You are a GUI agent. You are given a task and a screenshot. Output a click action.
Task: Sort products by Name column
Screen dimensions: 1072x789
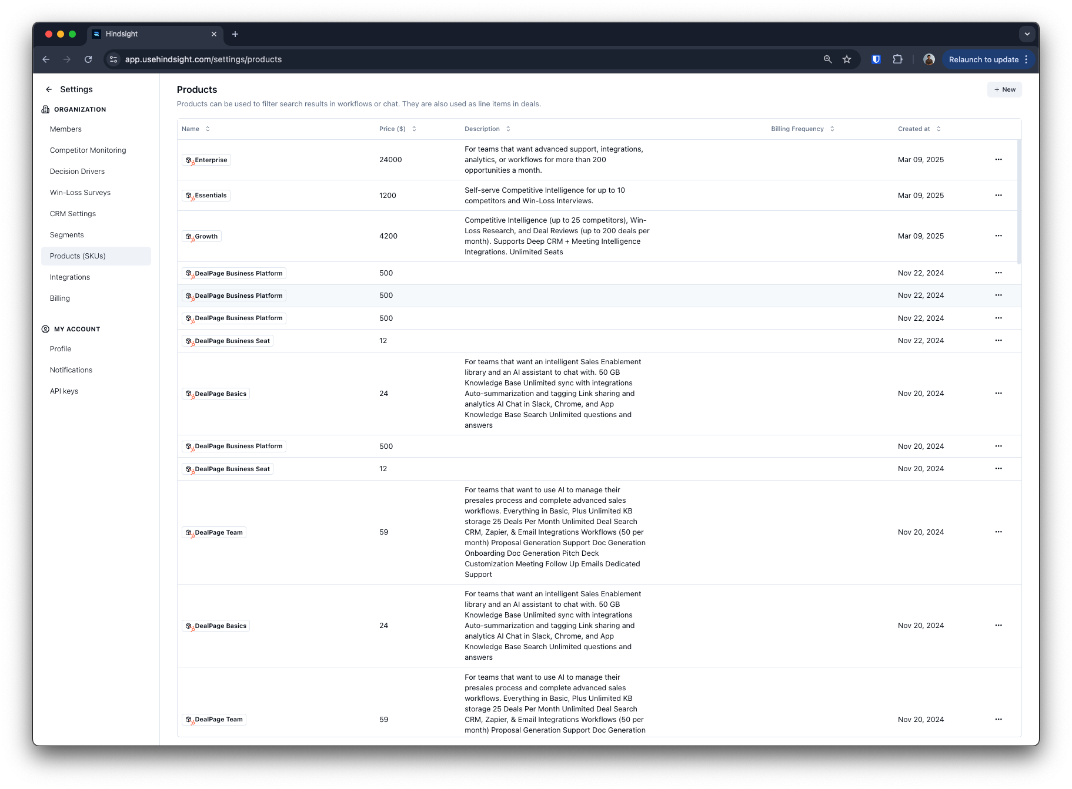[196, 129]
